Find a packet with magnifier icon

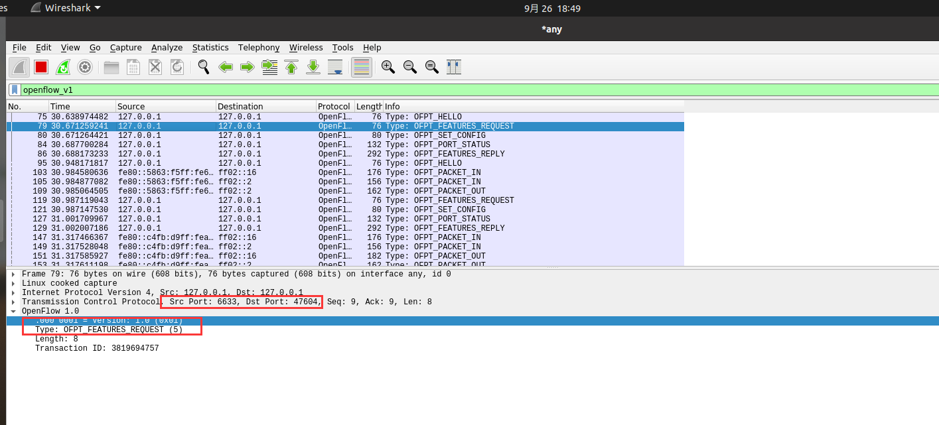tap(204, 67)
